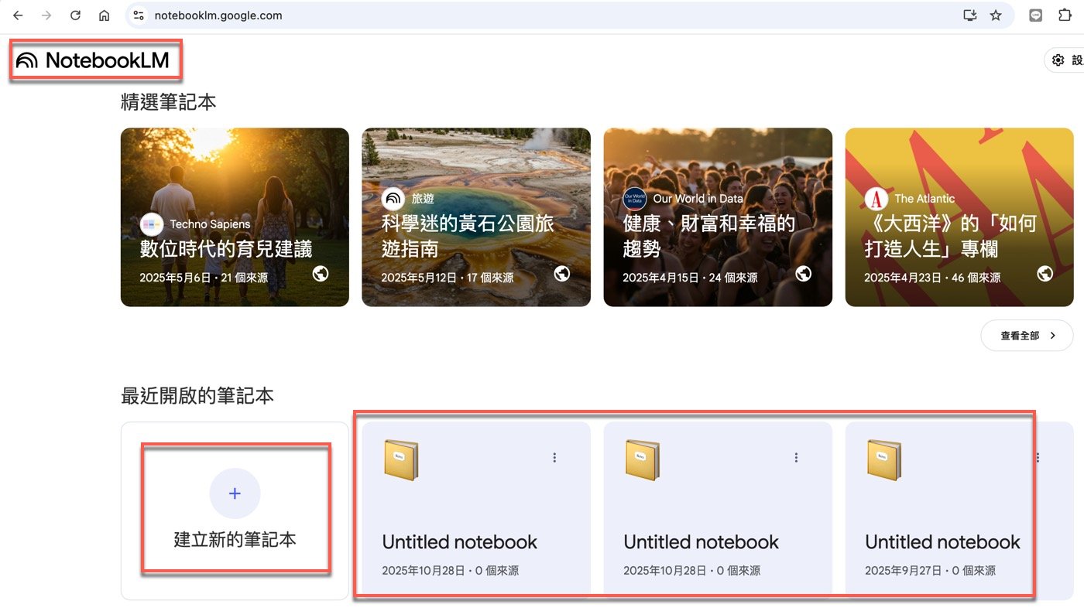Open settings via the gear icon
Screen dimensions: 1084x611
click(x=1058, y=59)
